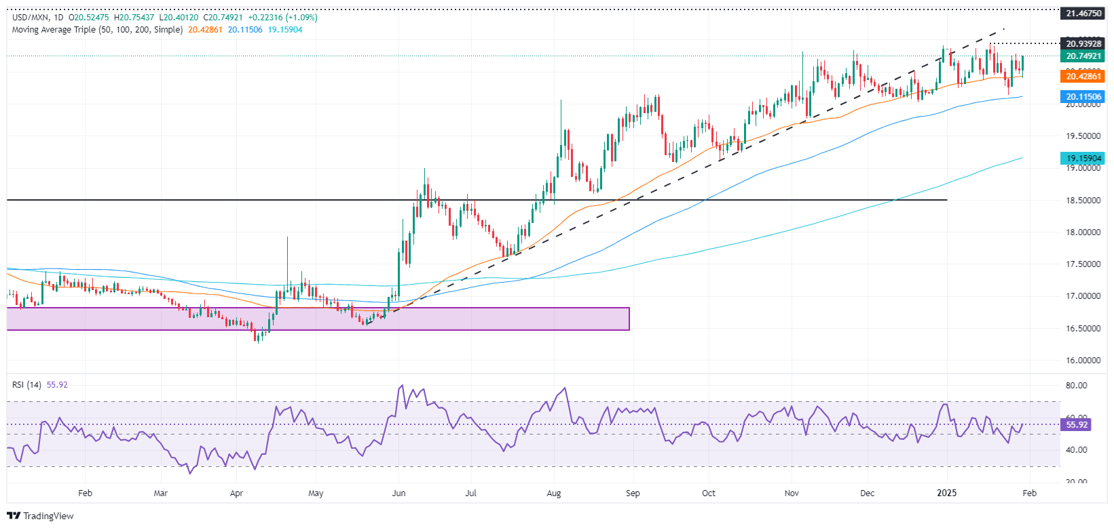The width and height of the screenshot is (1114, 528).
Task: Select the Moving Average Triple indicator label
Action: [x=97, y=30]
